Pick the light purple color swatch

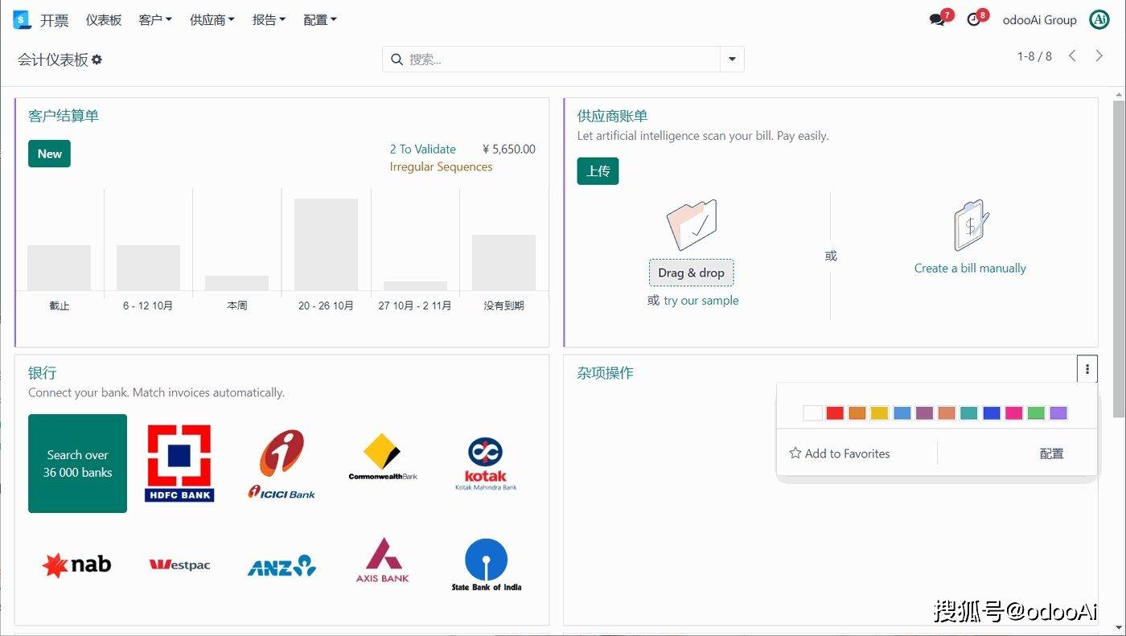(x=1058, y=412)
